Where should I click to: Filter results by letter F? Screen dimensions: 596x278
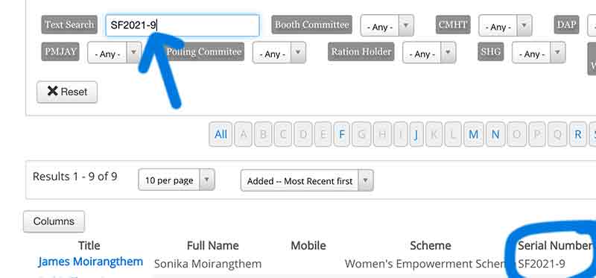coord(342,134)
